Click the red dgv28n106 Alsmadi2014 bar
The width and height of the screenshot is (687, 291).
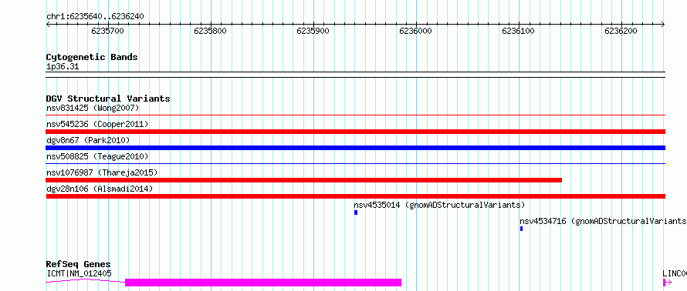coord(355,196)
